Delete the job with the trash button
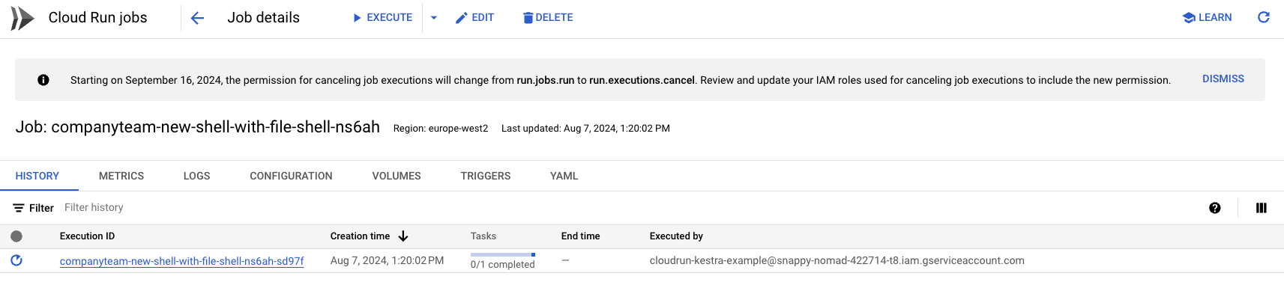The image size is (1284, 282). pos(548,18)
